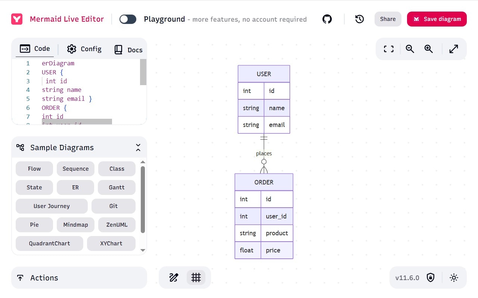The width and height of the screenshot is (478, 298).
Task: Click the v11.6.0 version label
Action: (x=407, y=278)
